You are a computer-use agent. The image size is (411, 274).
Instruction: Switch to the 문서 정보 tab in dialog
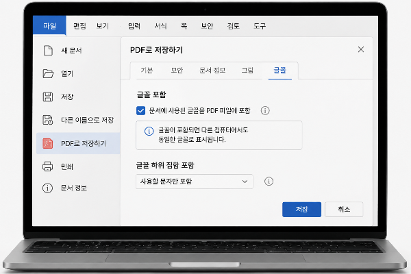tap(212, 71)
